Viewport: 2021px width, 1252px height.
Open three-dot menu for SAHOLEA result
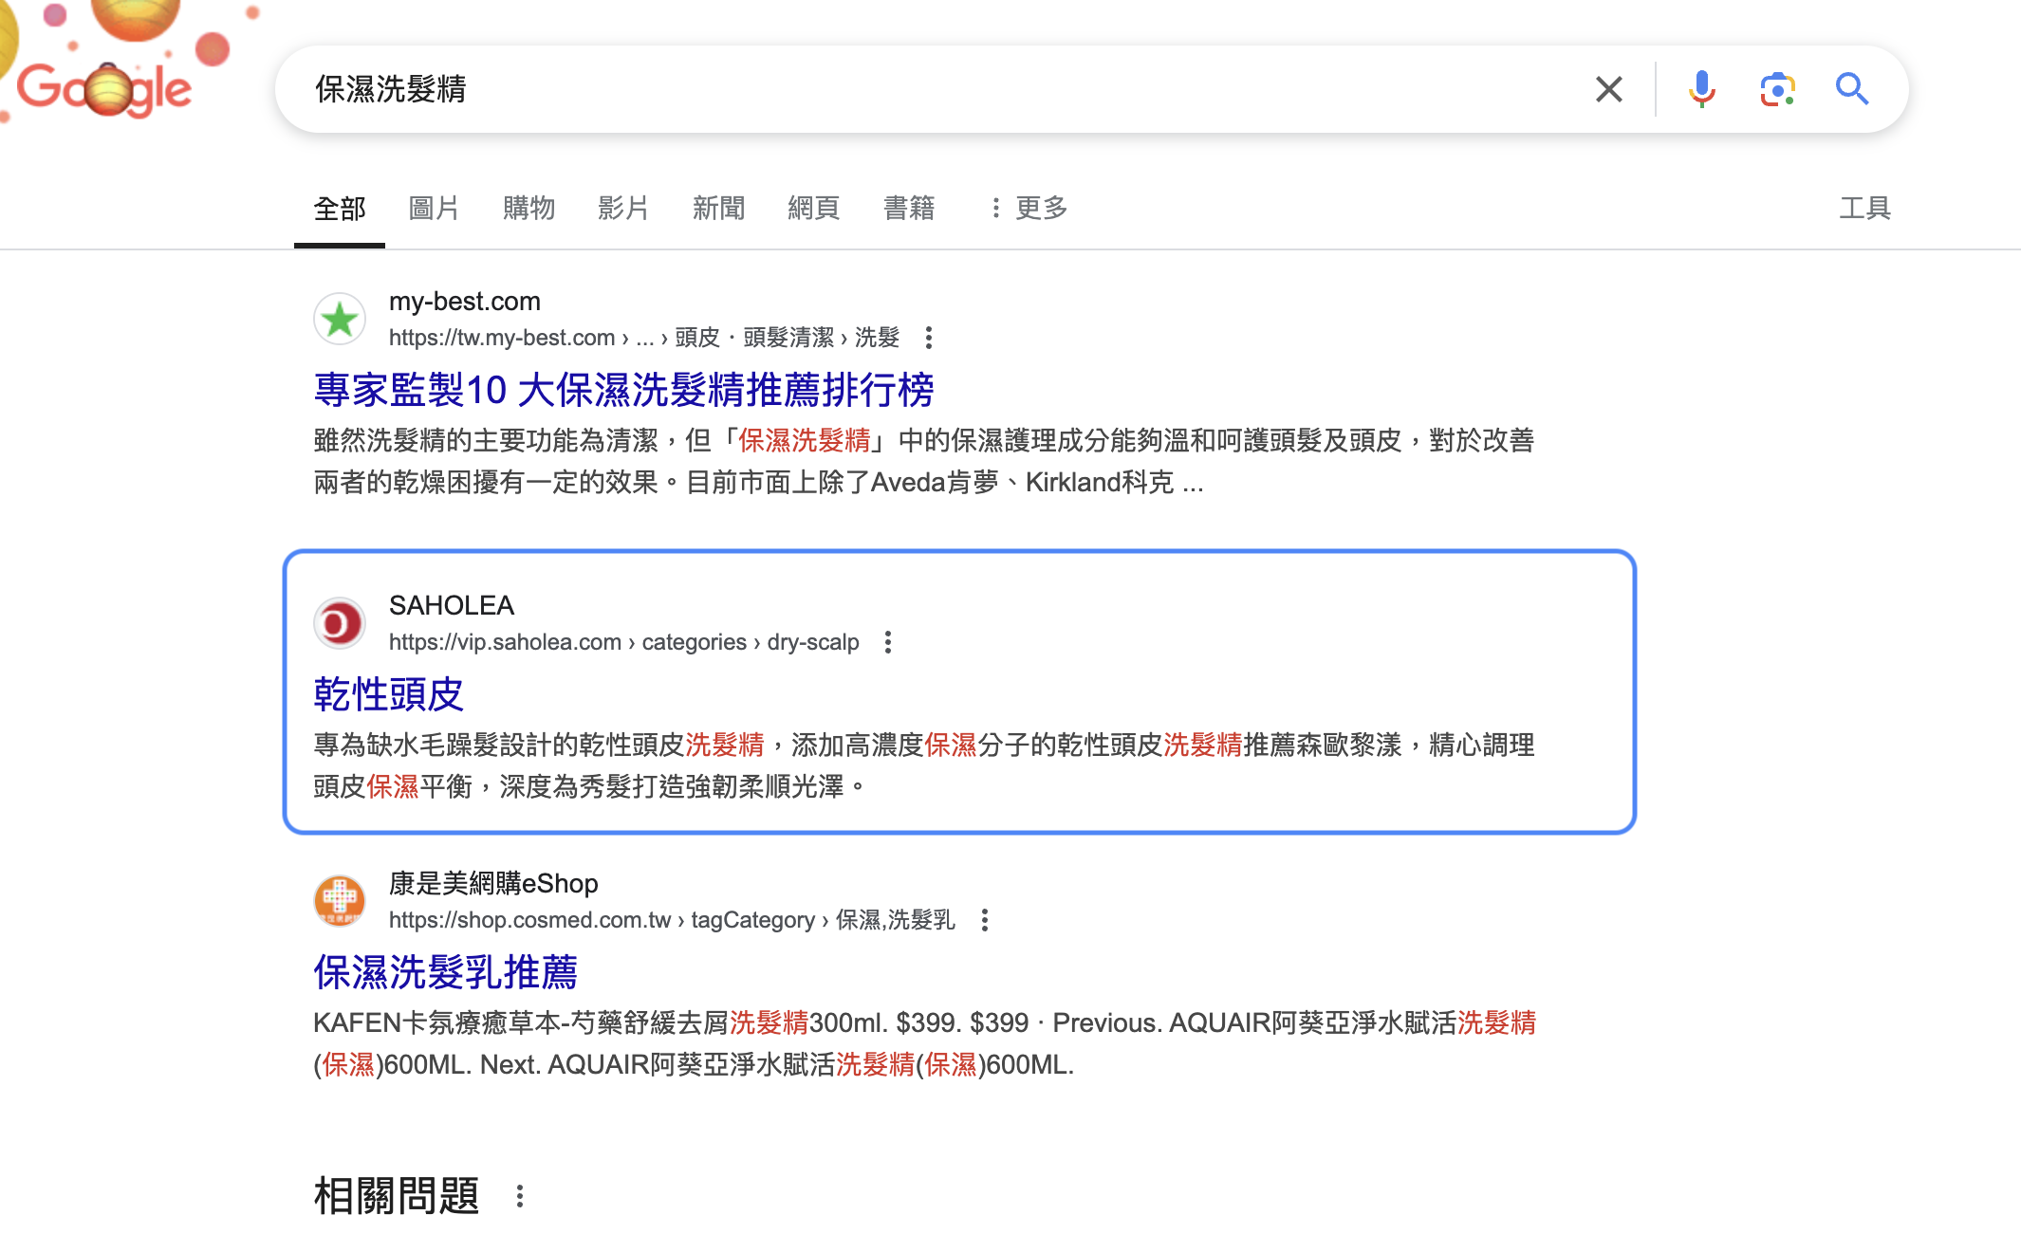pos(888,642)
